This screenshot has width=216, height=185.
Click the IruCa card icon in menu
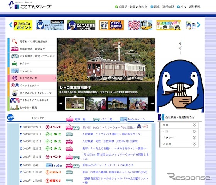[x=15, y=71]
